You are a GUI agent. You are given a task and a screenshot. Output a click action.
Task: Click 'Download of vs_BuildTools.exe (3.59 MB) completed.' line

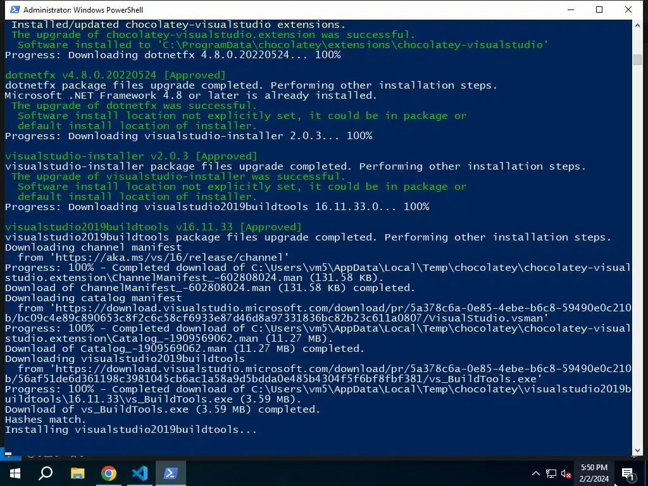[x=163, y=409]
